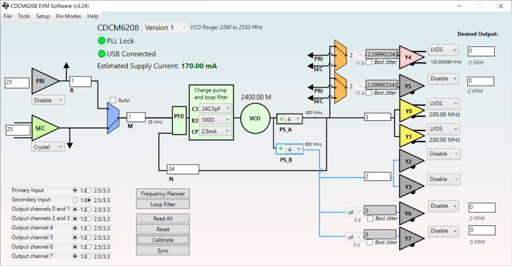Click the Reset button

click(163, 229)
